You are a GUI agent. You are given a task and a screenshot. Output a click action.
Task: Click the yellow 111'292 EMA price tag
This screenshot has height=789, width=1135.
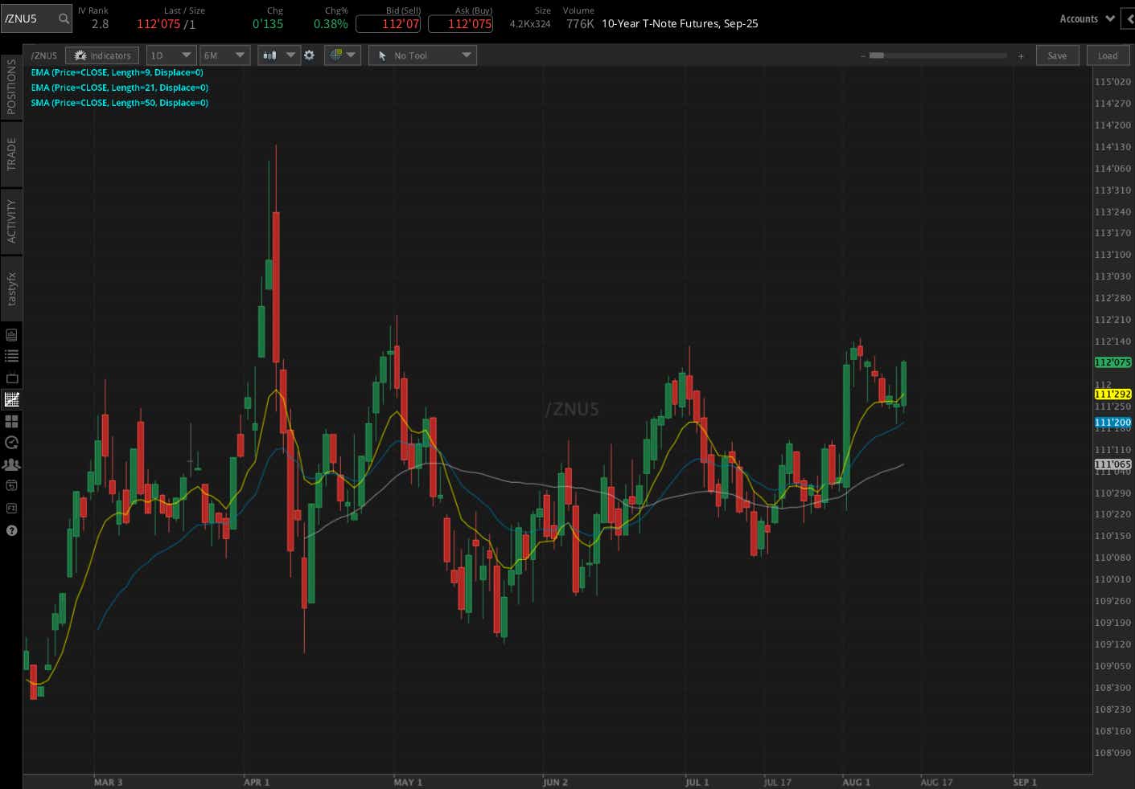click(x=1112, y=394)
